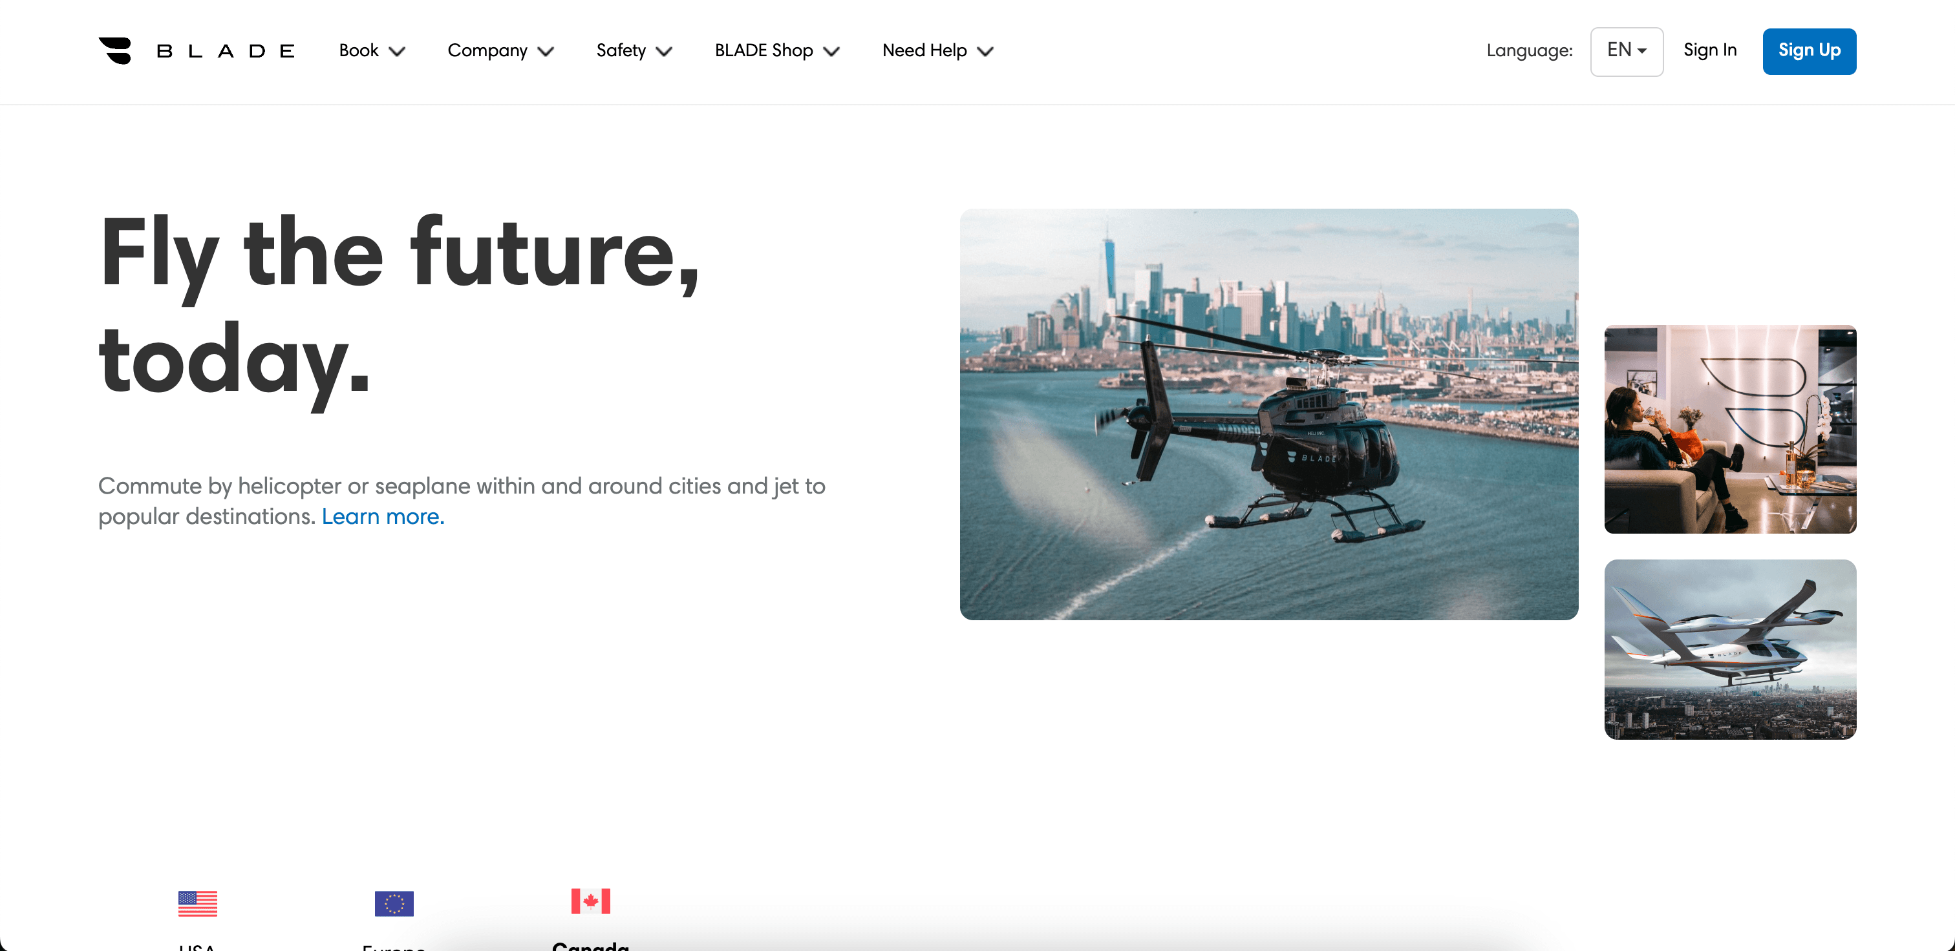Viewport: 1955px width, 951px height.
Task: Click the Sign In link
Action: 1710,50
